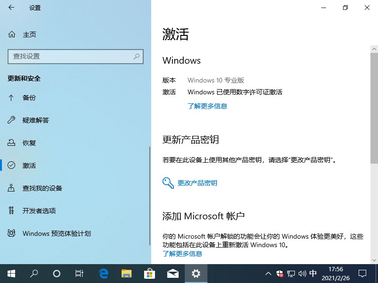The height and width of the screenshot is (283, 378).
Task: Click 了解更多信息 link under Microsoft 帐户
Action: tap(182, 254)
